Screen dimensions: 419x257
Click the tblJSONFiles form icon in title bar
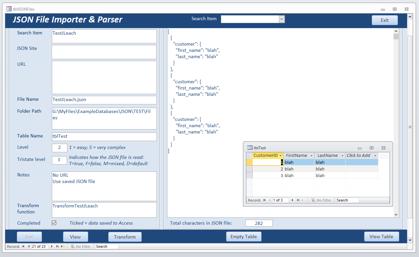tap(9, 9)
